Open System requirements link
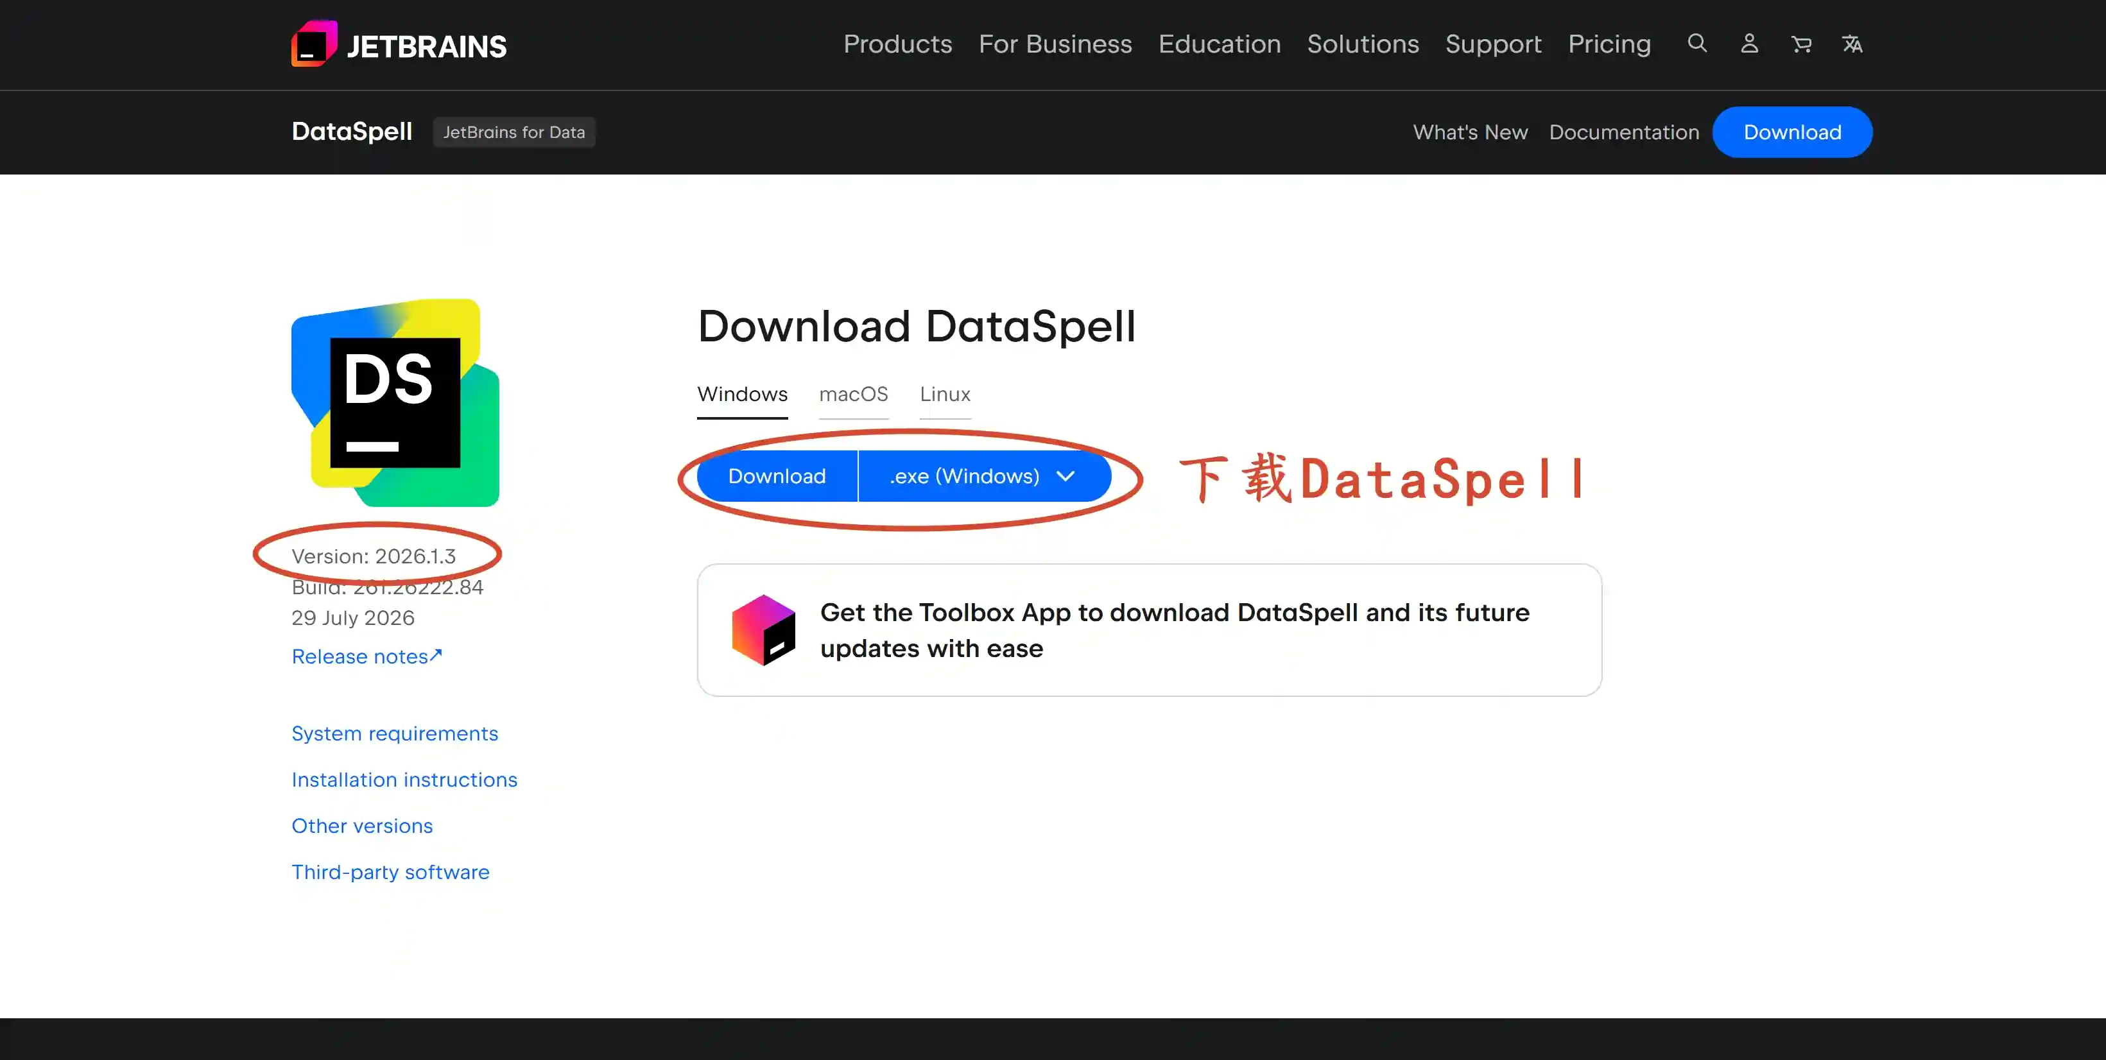2106x1060 pixels. click(395, 733)
